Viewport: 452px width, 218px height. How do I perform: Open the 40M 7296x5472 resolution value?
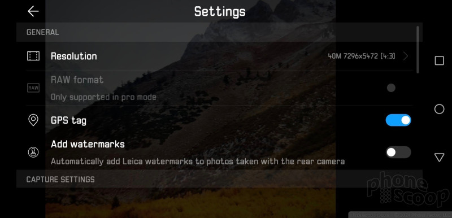click(x=362, y=56)
